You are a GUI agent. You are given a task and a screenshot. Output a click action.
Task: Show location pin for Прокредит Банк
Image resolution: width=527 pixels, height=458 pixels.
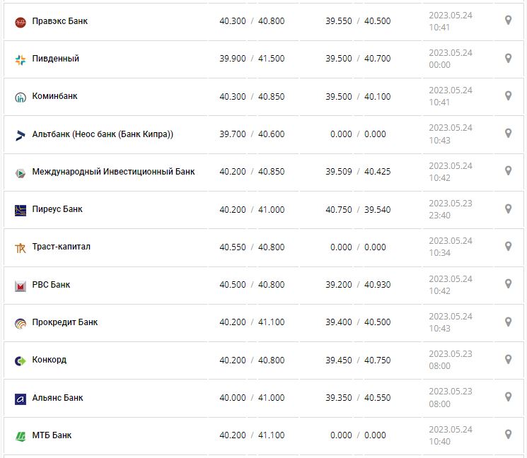[508, 322]
